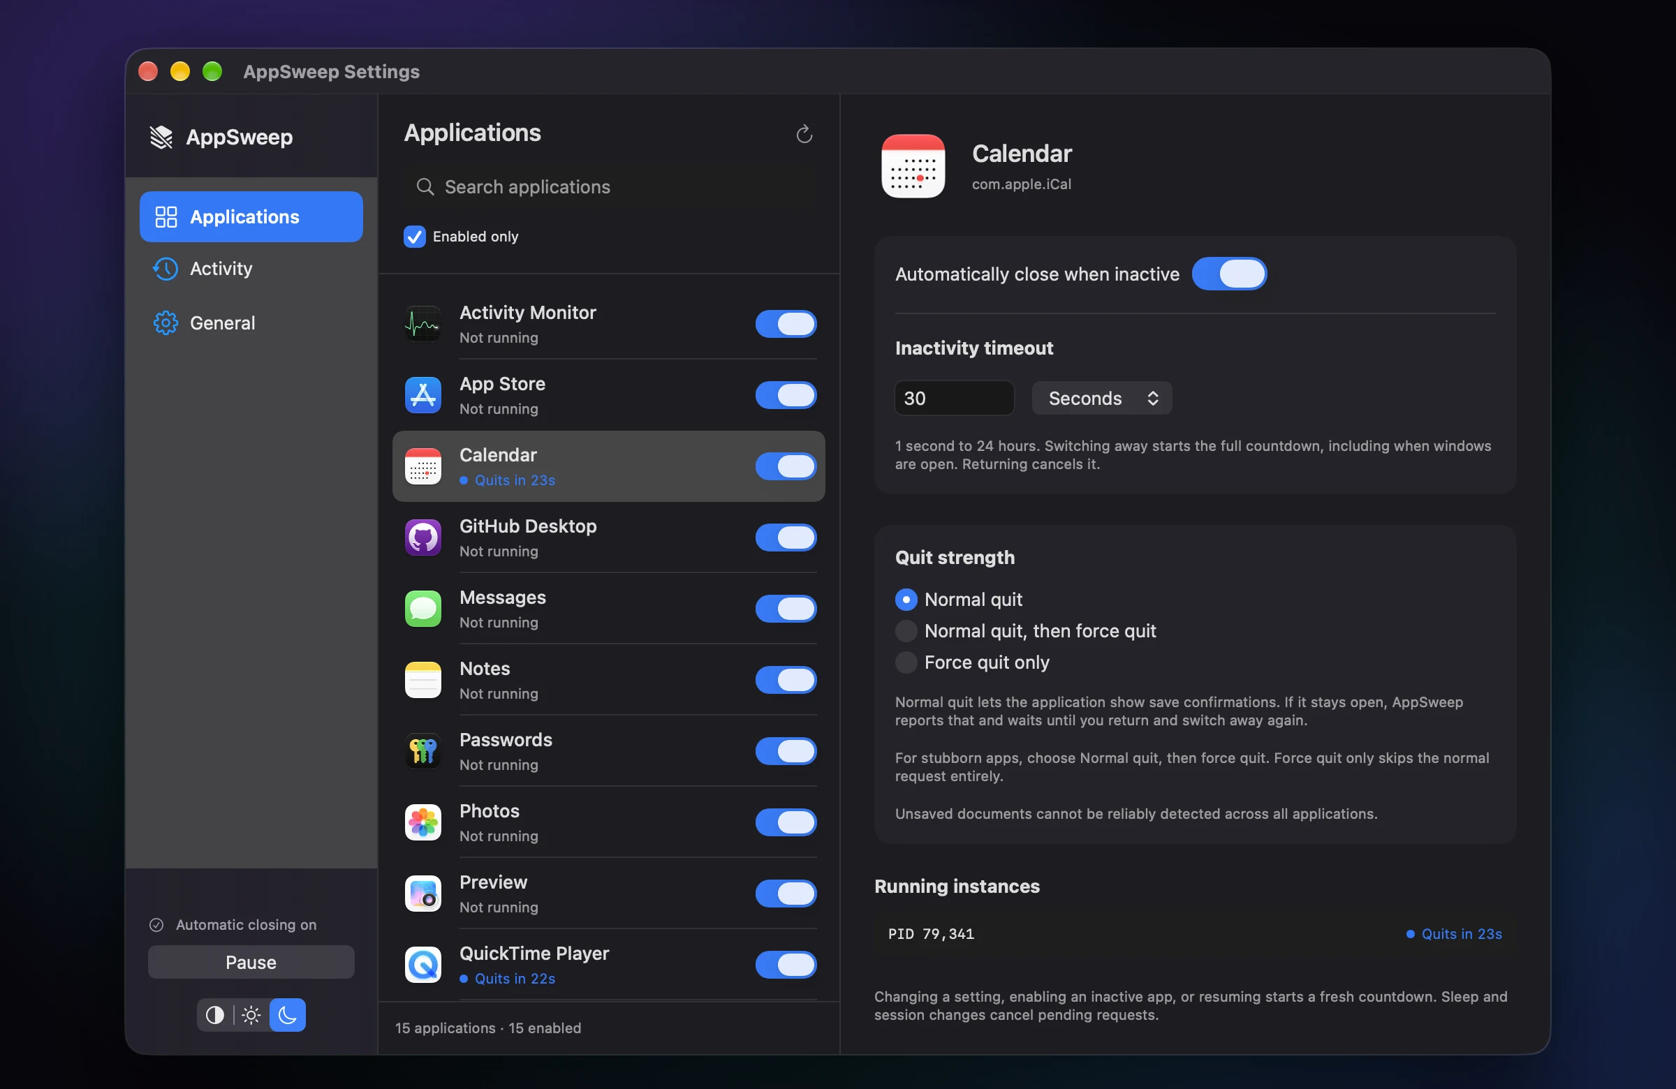Click the AppSweep logo icon
1676x1089 pixels.
click(x=161, y=137)
